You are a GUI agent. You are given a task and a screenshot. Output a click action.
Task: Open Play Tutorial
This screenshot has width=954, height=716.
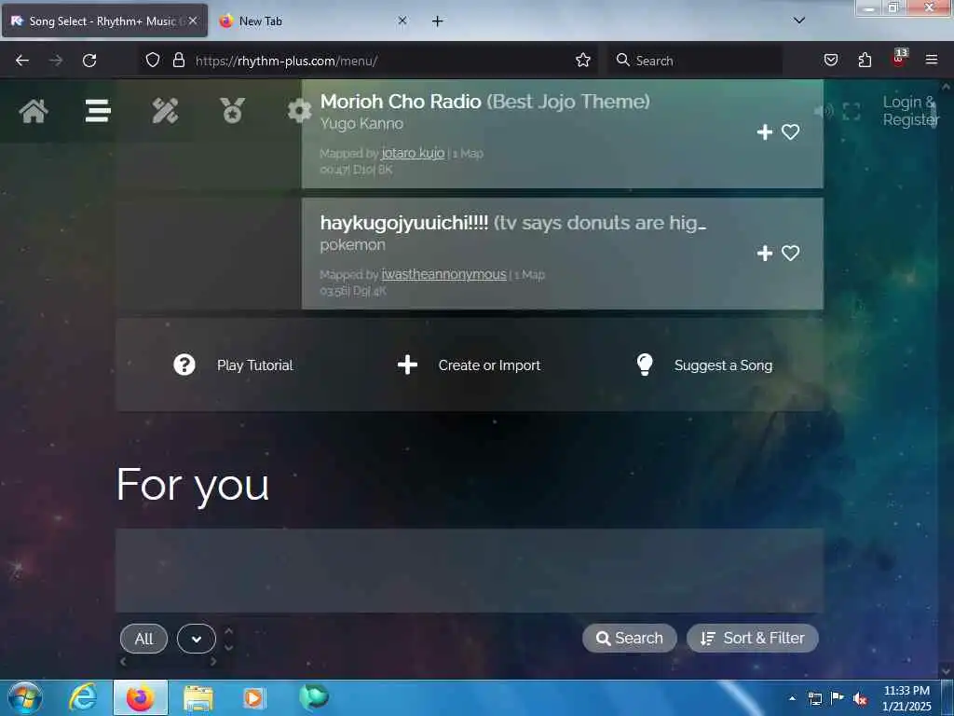tap(255, 365)
